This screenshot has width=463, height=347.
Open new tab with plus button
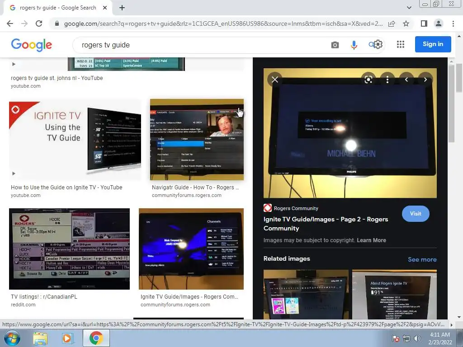tap(122, 8)
